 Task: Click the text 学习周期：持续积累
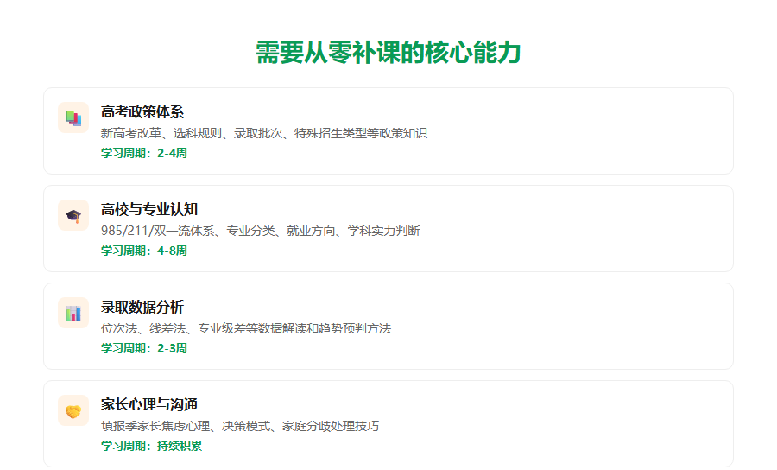[x=152, y=446]
